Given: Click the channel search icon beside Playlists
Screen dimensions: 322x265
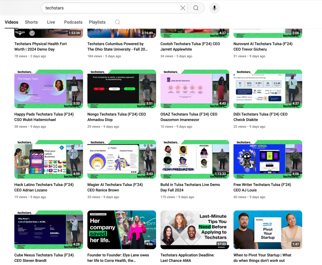Looking at the screenshot, I should [117, 22].
